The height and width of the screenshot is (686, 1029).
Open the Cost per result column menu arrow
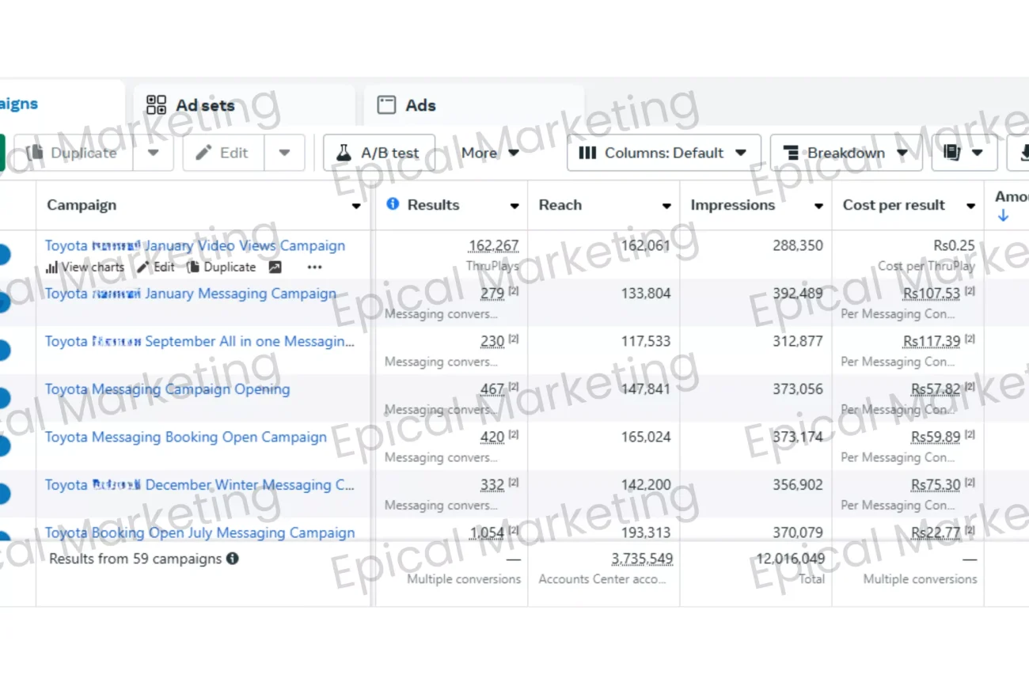coord(970,206)
